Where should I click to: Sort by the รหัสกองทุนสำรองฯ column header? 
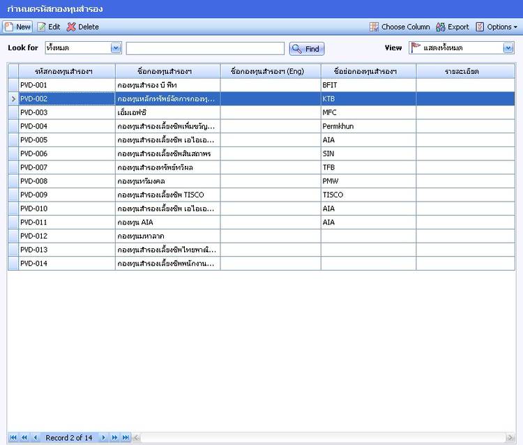tap(66, 71)
